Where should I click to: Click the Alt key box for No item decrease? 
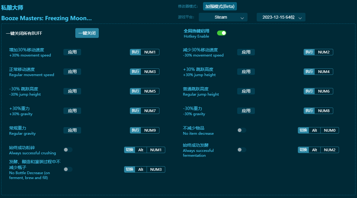(x=314, y=130)
